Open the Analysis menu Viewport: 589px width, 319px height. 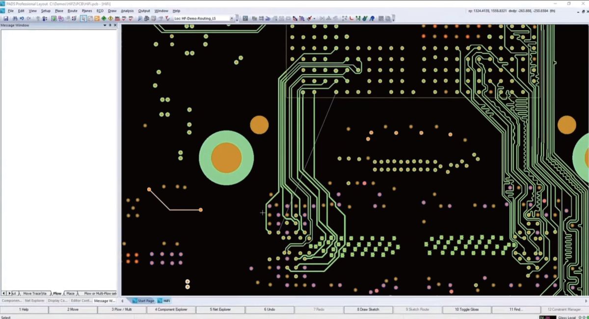[x=127, y=10]
